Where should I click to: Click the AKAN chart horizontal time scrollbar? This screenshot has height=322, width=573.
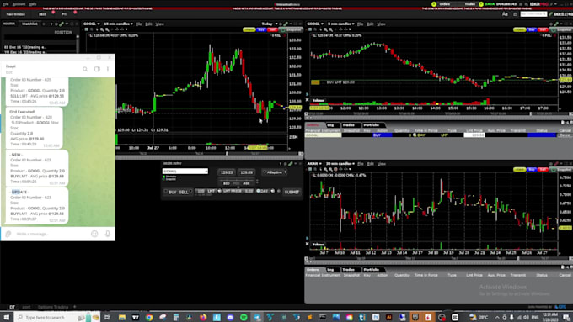tap(437, 259)
